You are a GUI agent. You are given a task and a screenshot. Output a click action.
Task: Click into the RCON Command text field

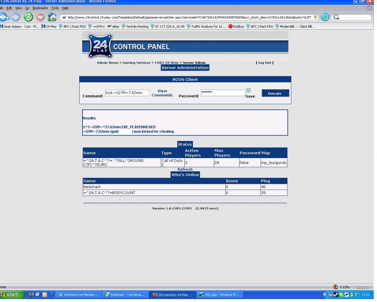pyautogui.click(x=127, y=93)
